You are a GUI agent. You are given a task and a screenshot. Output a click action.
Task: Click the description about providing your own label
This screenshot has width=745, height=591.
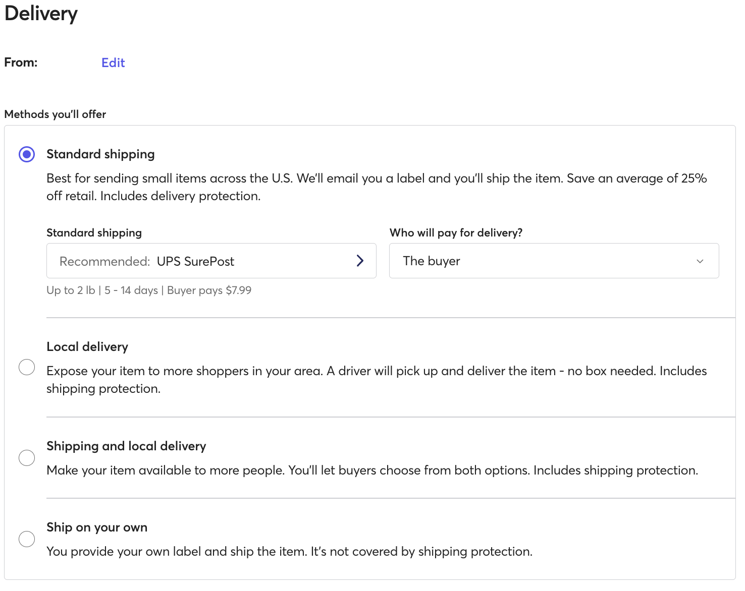tap(289, 552)
